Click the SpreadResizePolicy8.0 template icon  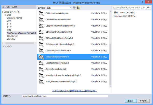(41, 69)
